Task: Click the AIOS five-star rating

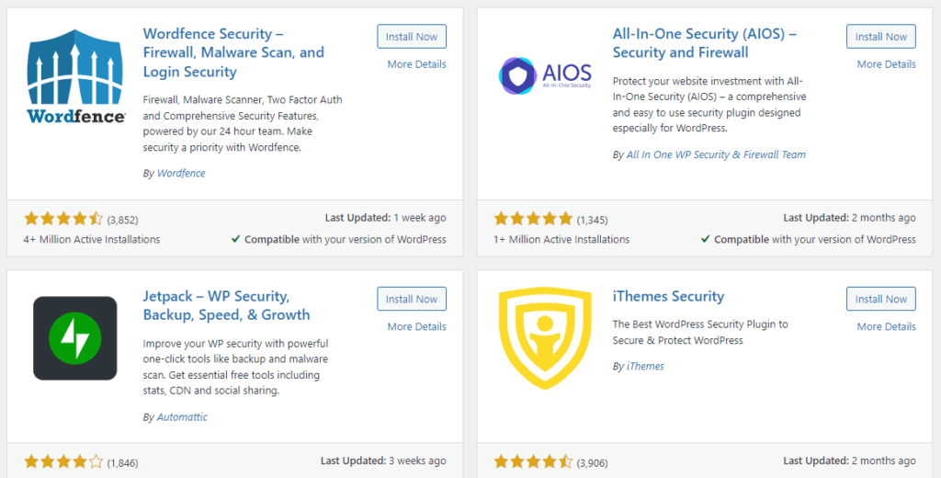Action: coord(533,219)
